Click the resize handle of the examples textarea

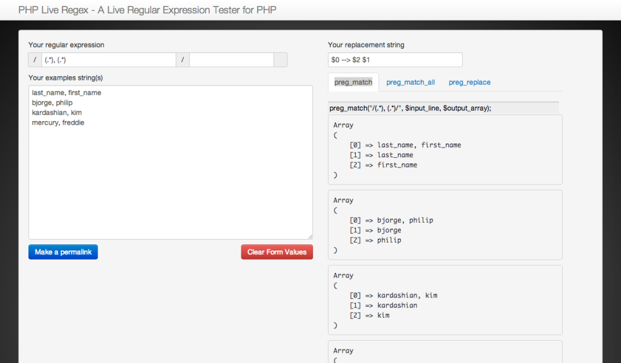(310, 236)
